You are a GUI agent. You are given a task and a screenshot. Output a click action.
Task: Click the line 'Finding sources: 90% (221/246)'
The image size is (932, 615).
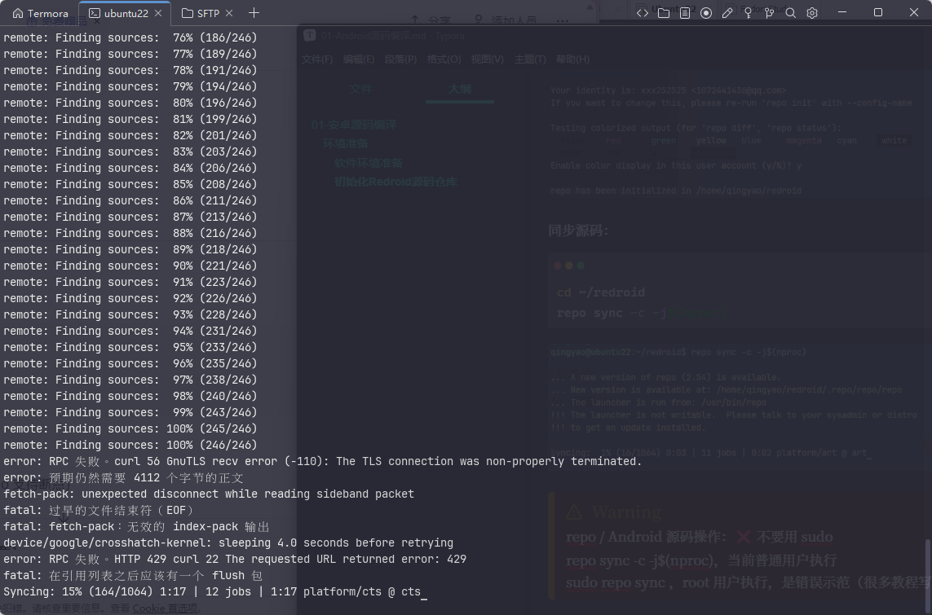[x=130, y=266]
